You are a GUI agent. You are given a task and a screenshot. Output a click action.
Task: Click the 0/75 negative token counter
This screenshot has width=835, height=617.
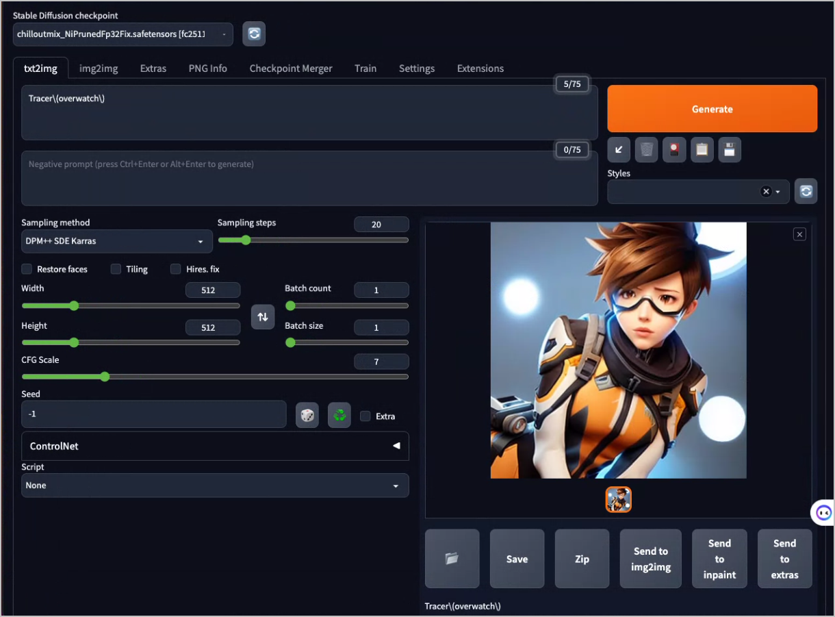click(572, 150)
